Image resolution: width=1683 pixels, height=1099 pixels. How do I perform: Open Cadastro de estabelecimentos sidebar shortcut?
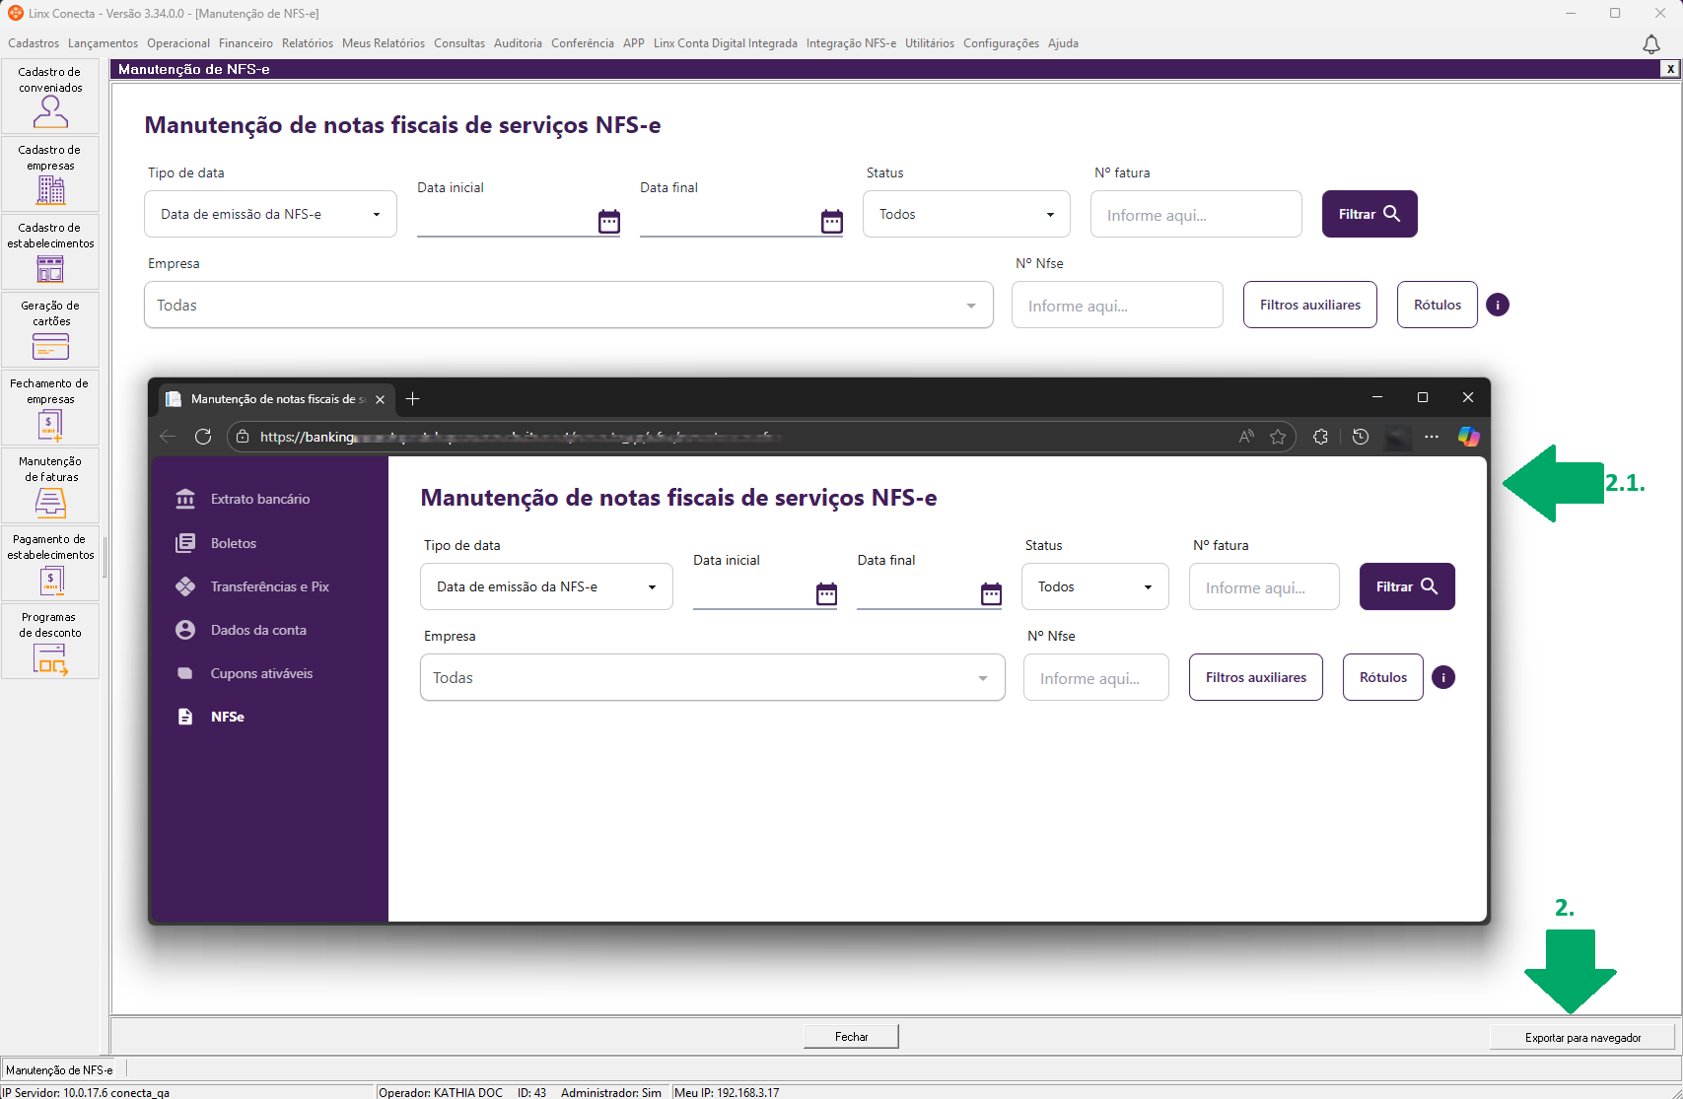[50, 252]
